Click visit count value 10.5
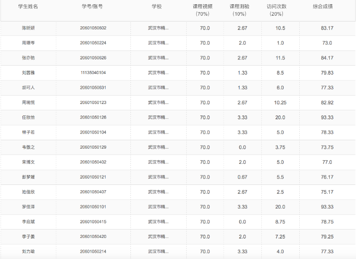The image size is (356, 259). 280,28
